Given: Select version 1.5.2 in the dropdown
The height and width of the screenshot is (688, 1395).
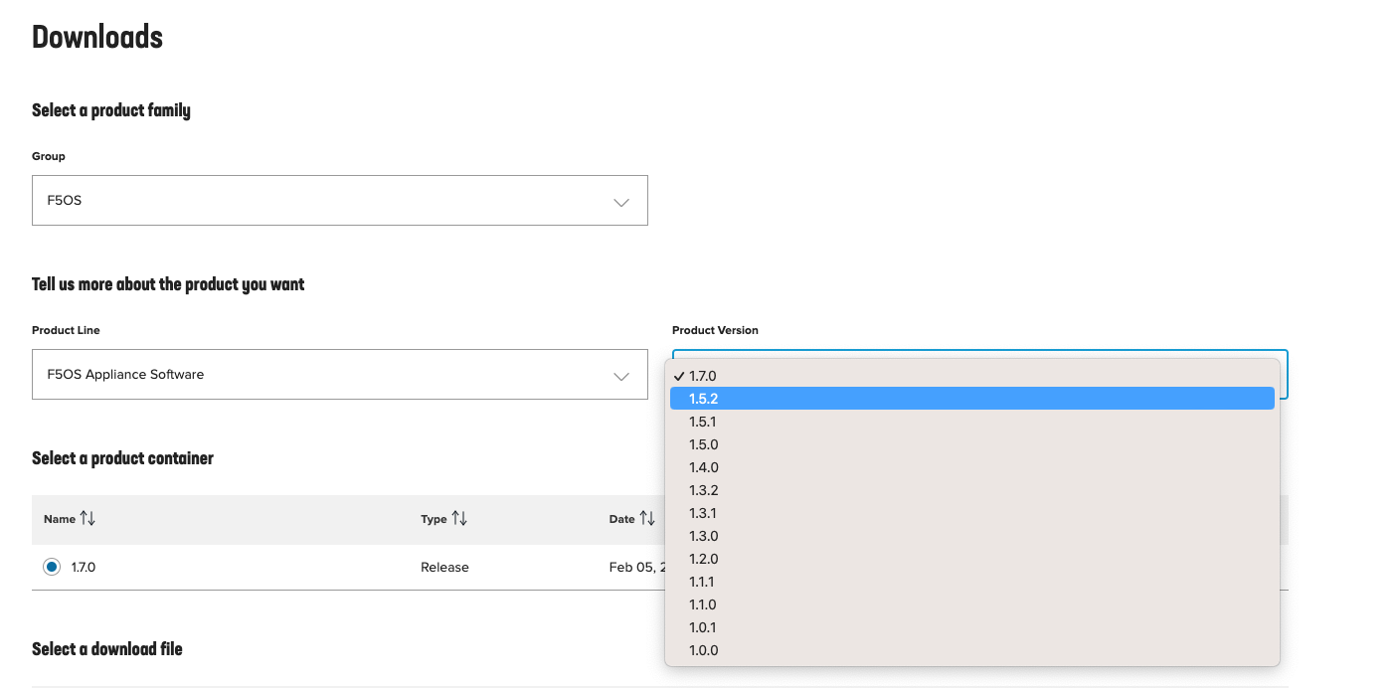Looking at the screenshot, I should point(972,399).
